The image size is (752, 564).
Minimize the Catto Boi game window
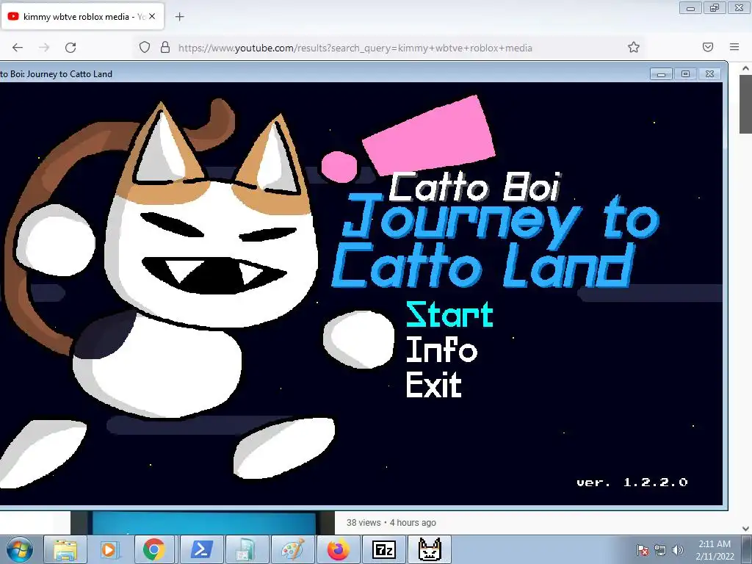point(661,74)
